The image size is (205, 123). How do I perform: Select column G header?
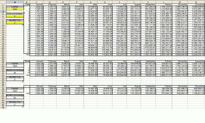coord(91,2)
